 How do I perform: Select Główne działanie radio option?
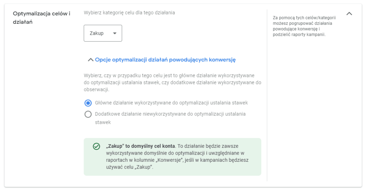[88, 103]
